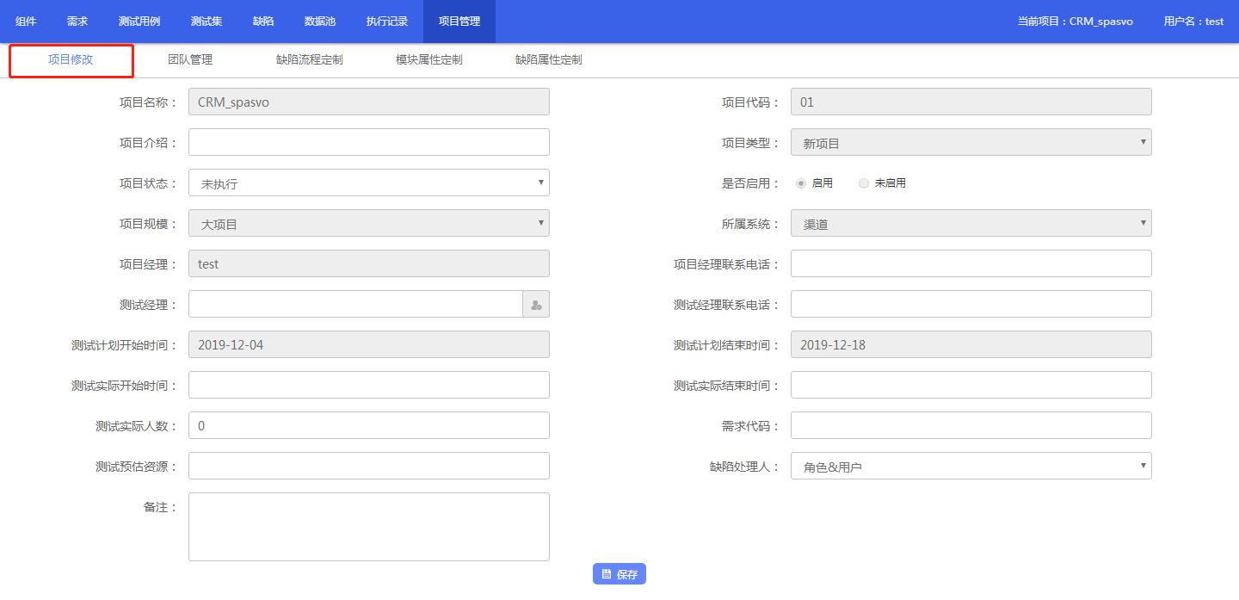Expand the 项目规模 dropdown

368,224
